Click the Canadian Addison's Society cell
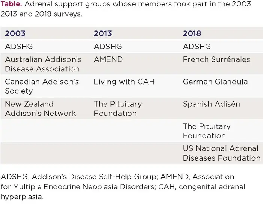263x206 pixels. pyautogui.click(x=42, y=86)
